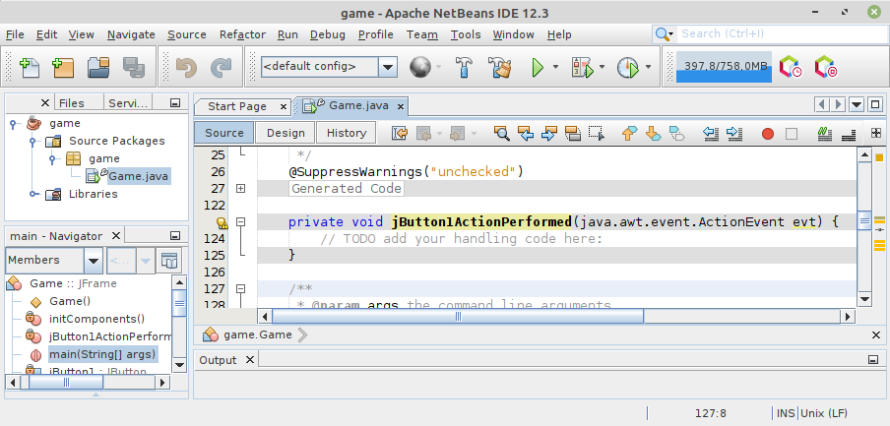Click the editor vertical scrollbar thumb
The image size is (890, 426).
864,221
